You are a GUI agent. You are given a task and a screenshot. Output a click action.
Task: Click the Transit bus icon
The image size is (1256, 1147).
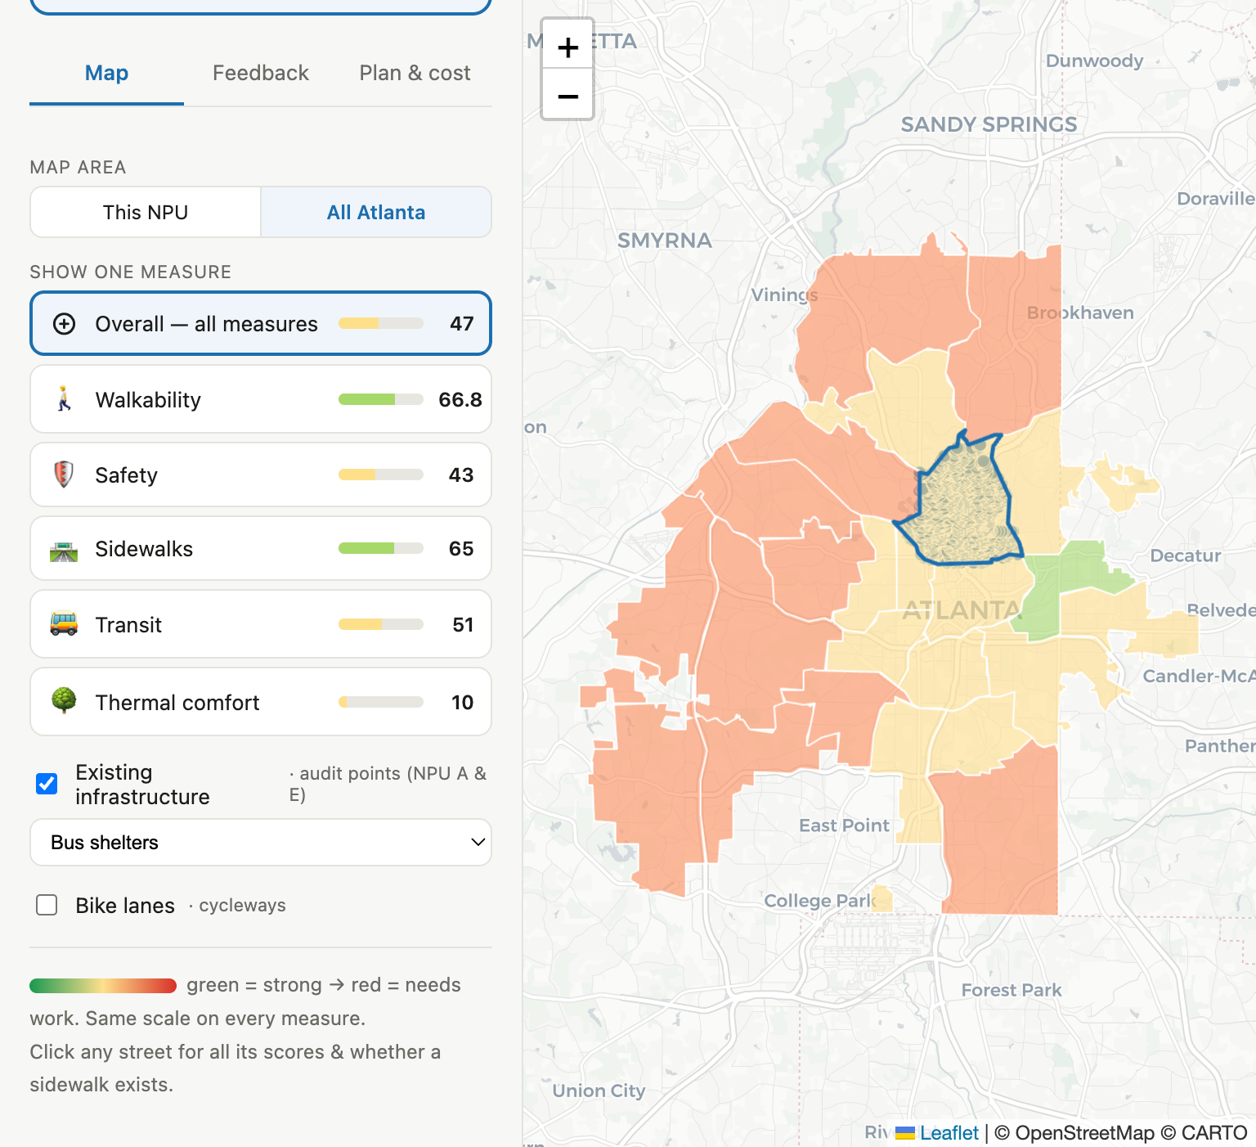click(x=64, y=624)
